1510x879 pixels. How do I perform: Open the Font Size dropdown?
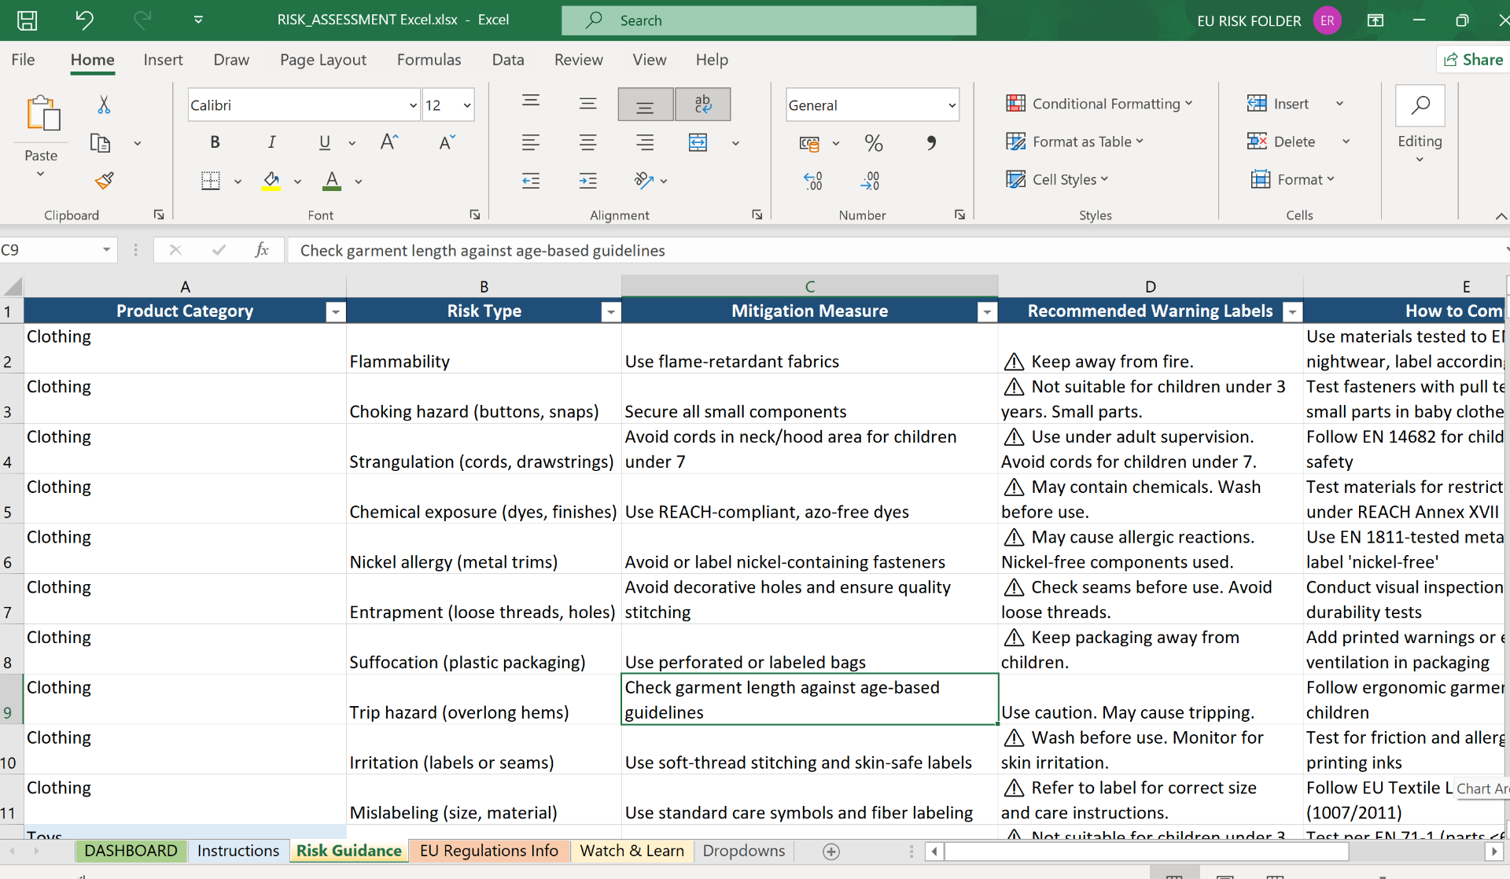[x=468, y=104]
